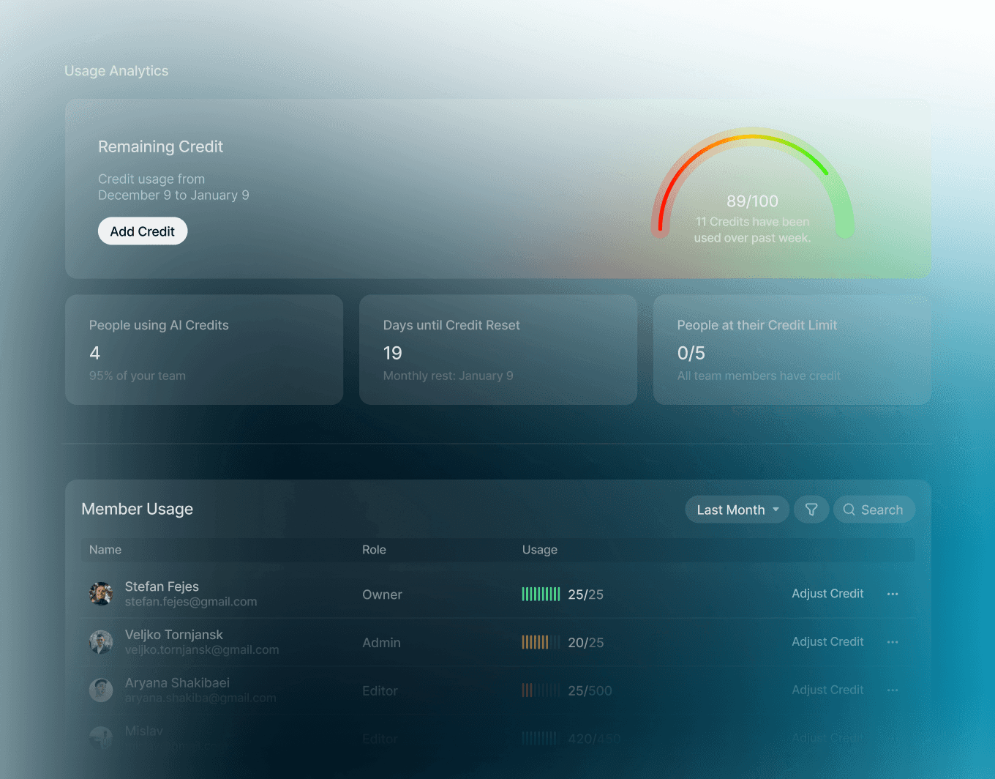Click Adjust Credit for Stefan Fejes
Screen dimensions: 995x779
[827, 594]
